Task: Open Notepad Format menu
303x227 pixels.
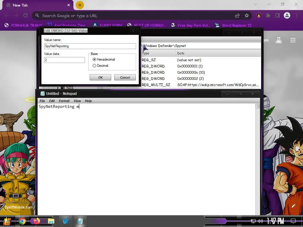Action: (64, 101)
